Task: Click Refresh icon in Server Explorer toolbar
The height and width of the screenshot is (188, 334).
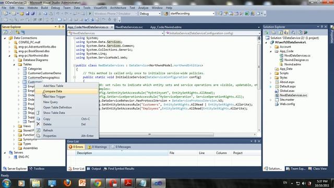Action: click(x=5, y=32)
